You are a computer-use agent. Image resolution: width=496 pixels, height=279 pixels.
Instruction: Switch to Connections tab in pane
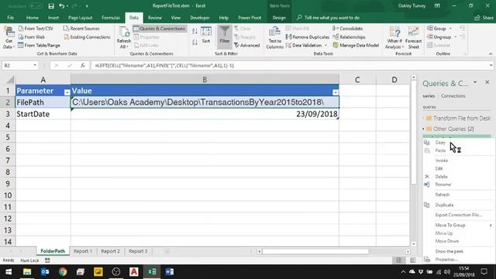453,96
